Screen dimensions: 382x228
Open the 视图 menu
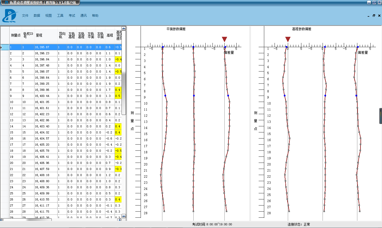49,16
